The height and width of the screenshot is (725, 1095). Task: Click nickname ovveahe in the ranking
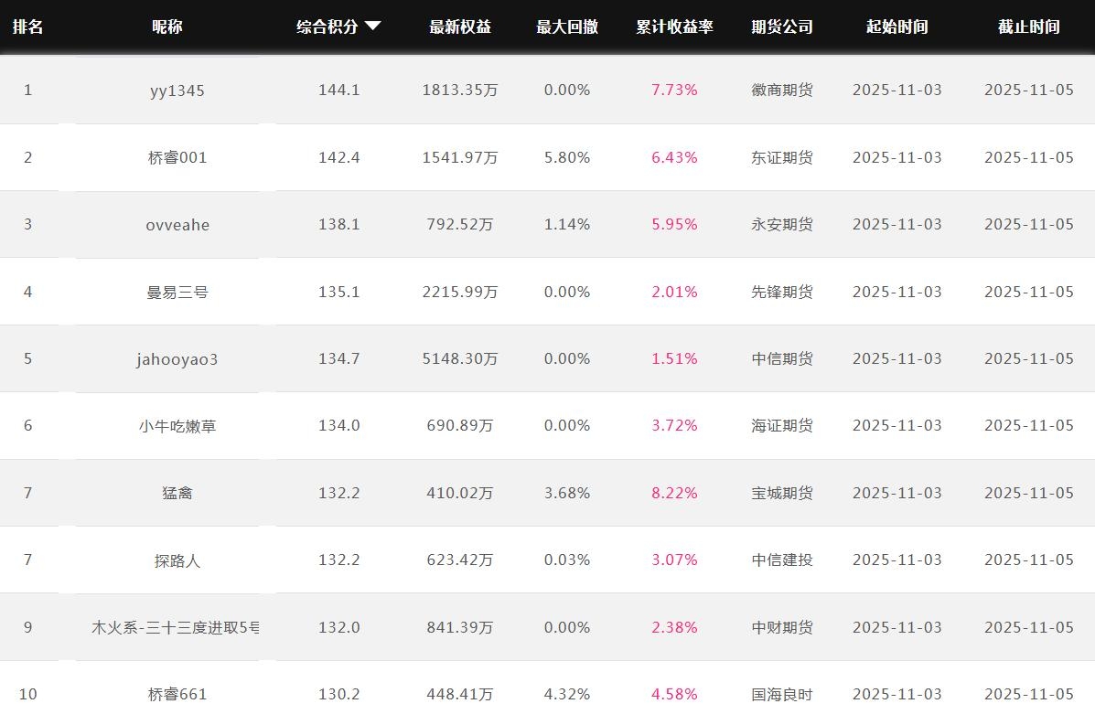coord(177,225)
